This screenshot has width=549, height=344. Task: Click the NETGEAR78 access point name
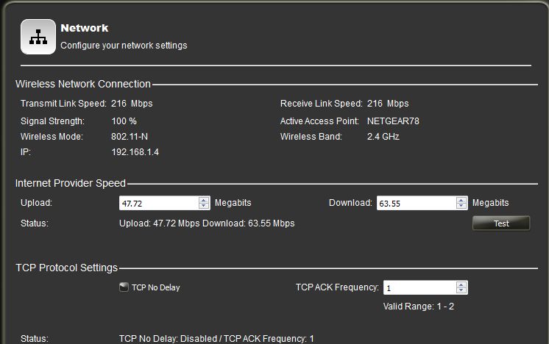pyautogui.click(x=393, y=121)
